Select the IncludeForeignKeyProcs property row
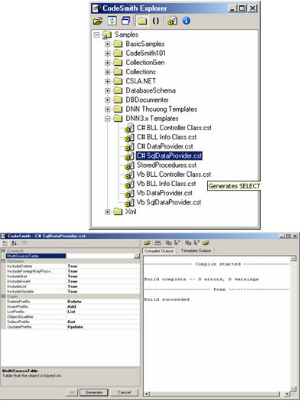 pos(73,271)
